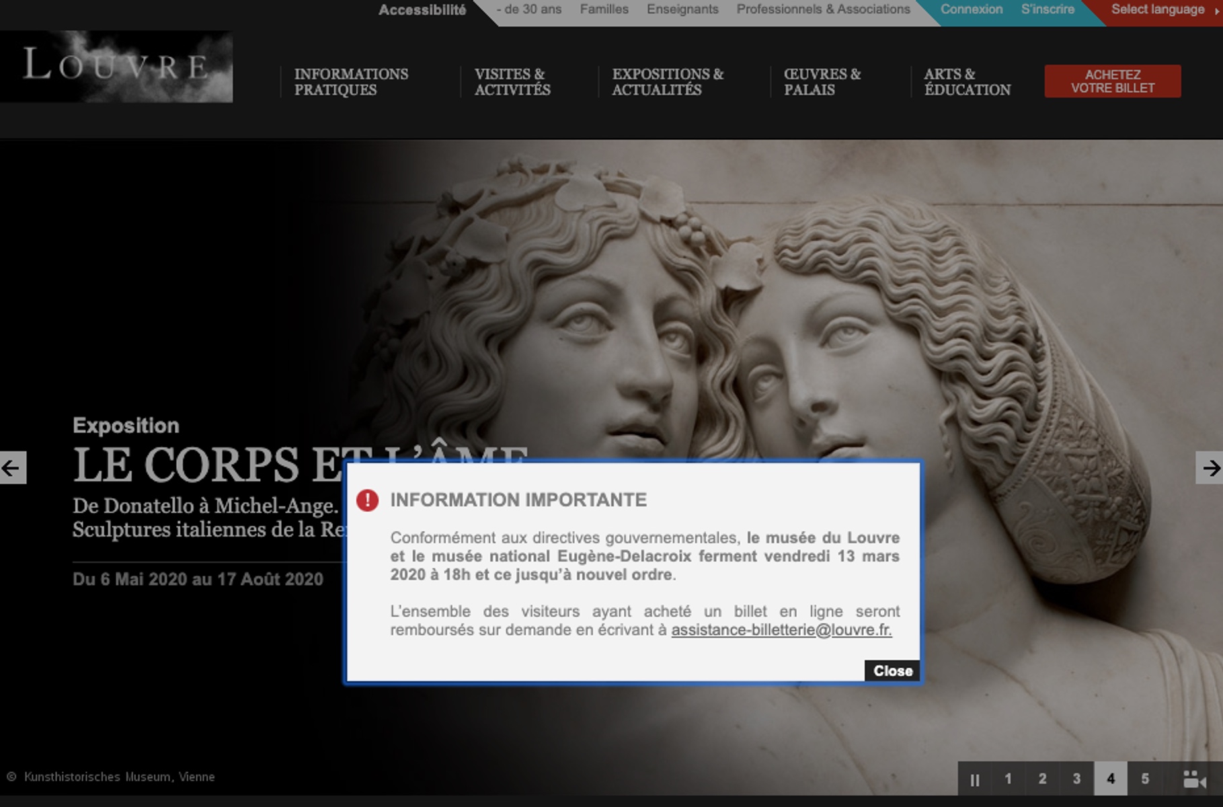Viewport: 1223px width, 807px height.
Task: Open the Accessibilité link
Action: (x=422, y=10)
